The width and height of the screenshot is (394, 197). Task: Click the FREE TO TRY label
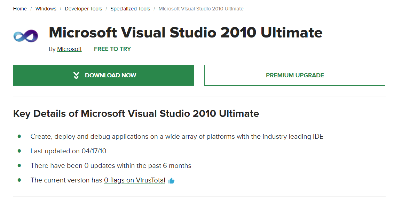[x=112, y=49]
